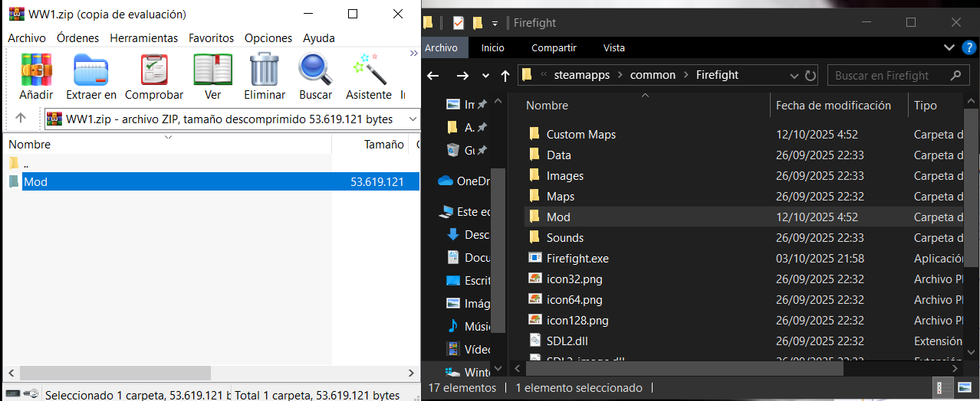Click the Buscar magnifier icon
This screenshot has height=401, width=980.
(315, 70)
